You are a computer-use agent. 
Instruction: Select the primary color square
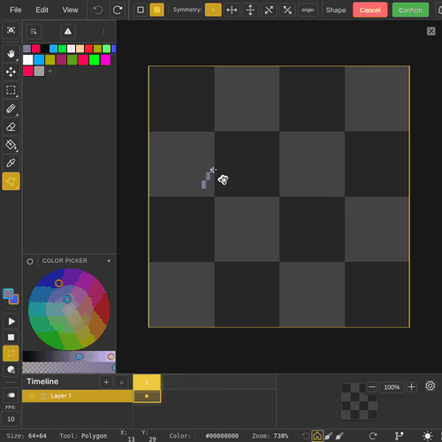click(8, 293)
